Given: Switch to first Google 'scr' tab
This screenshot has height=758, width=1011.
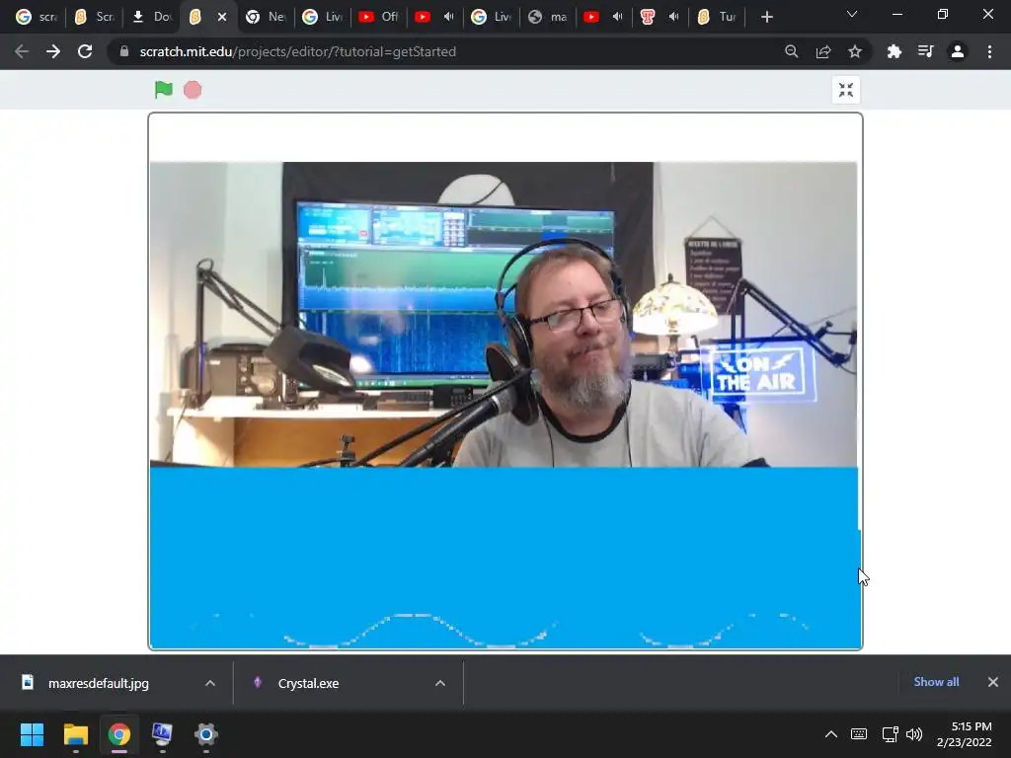Looking at the screenshot, I should click(x=37, y=17).
